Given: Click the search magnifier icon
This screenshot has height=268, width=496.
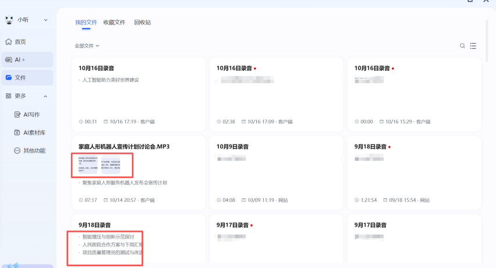Looking at the screenshot, I should [462, 46].
